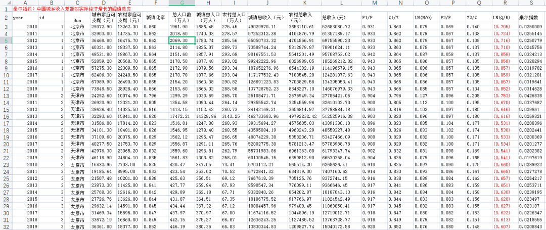
Task: Click the '城镇化率' header cell
Action: 156,17
